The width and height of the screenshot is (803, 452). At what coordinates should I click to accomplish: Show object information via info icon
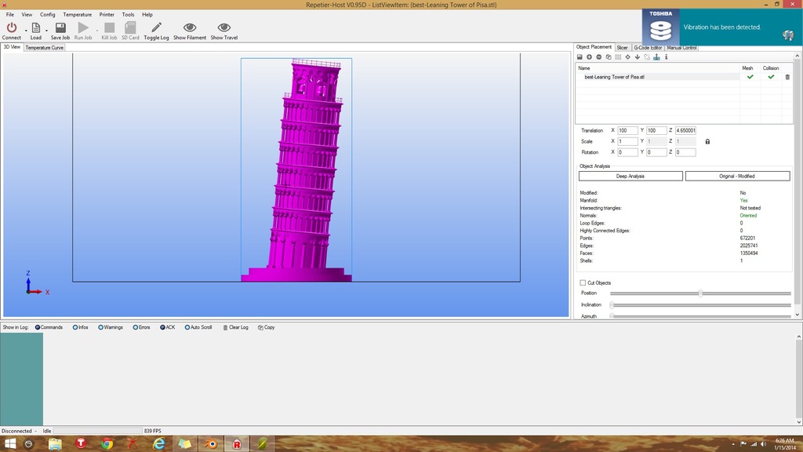[x=667, y=56]
